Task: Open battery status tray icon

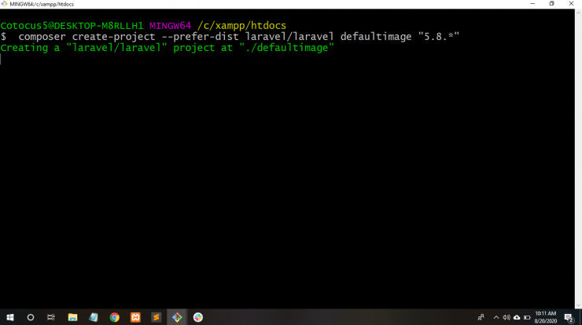Action: click(x=527, y=317)
